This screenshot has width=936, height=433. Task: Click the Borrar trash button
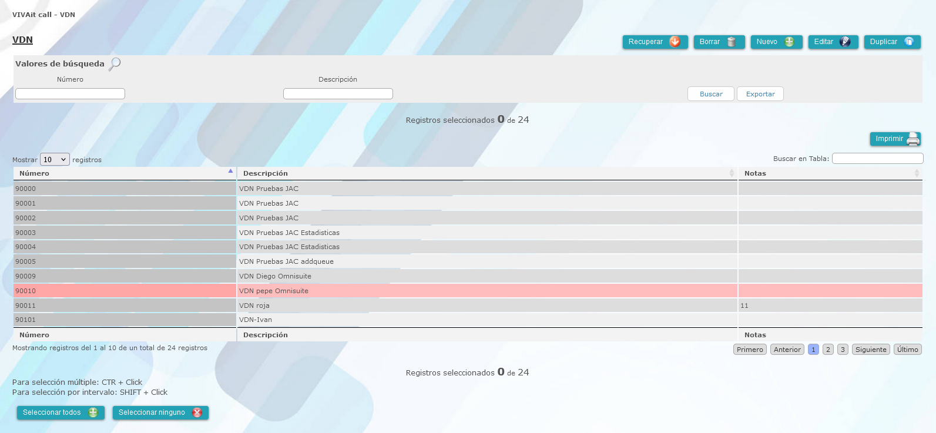click(x=719, y=42)
